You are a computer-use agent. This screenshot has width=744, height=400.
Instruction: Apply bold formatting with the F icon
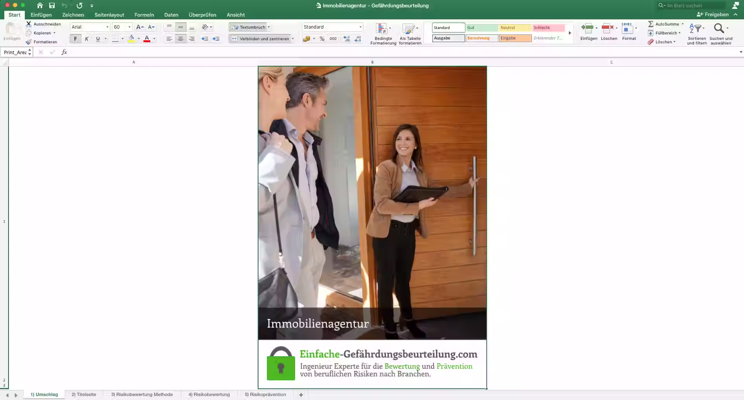pos(75,38)
